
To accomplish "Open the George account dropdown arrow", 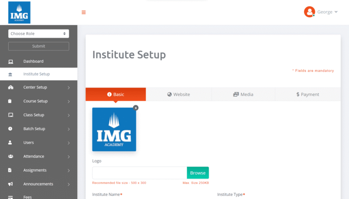I will 336,12.
